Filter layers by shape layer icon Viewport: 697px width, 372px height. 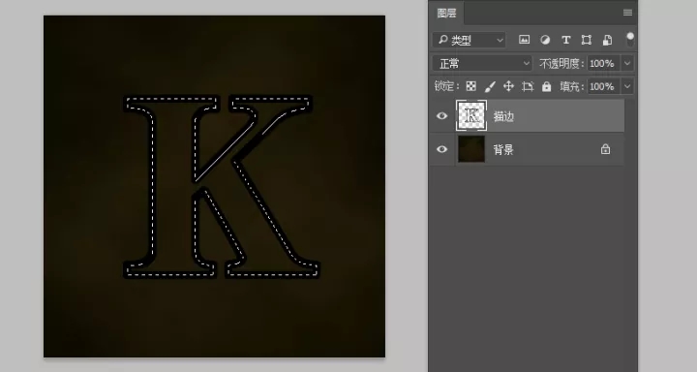(x=587, y=40)
